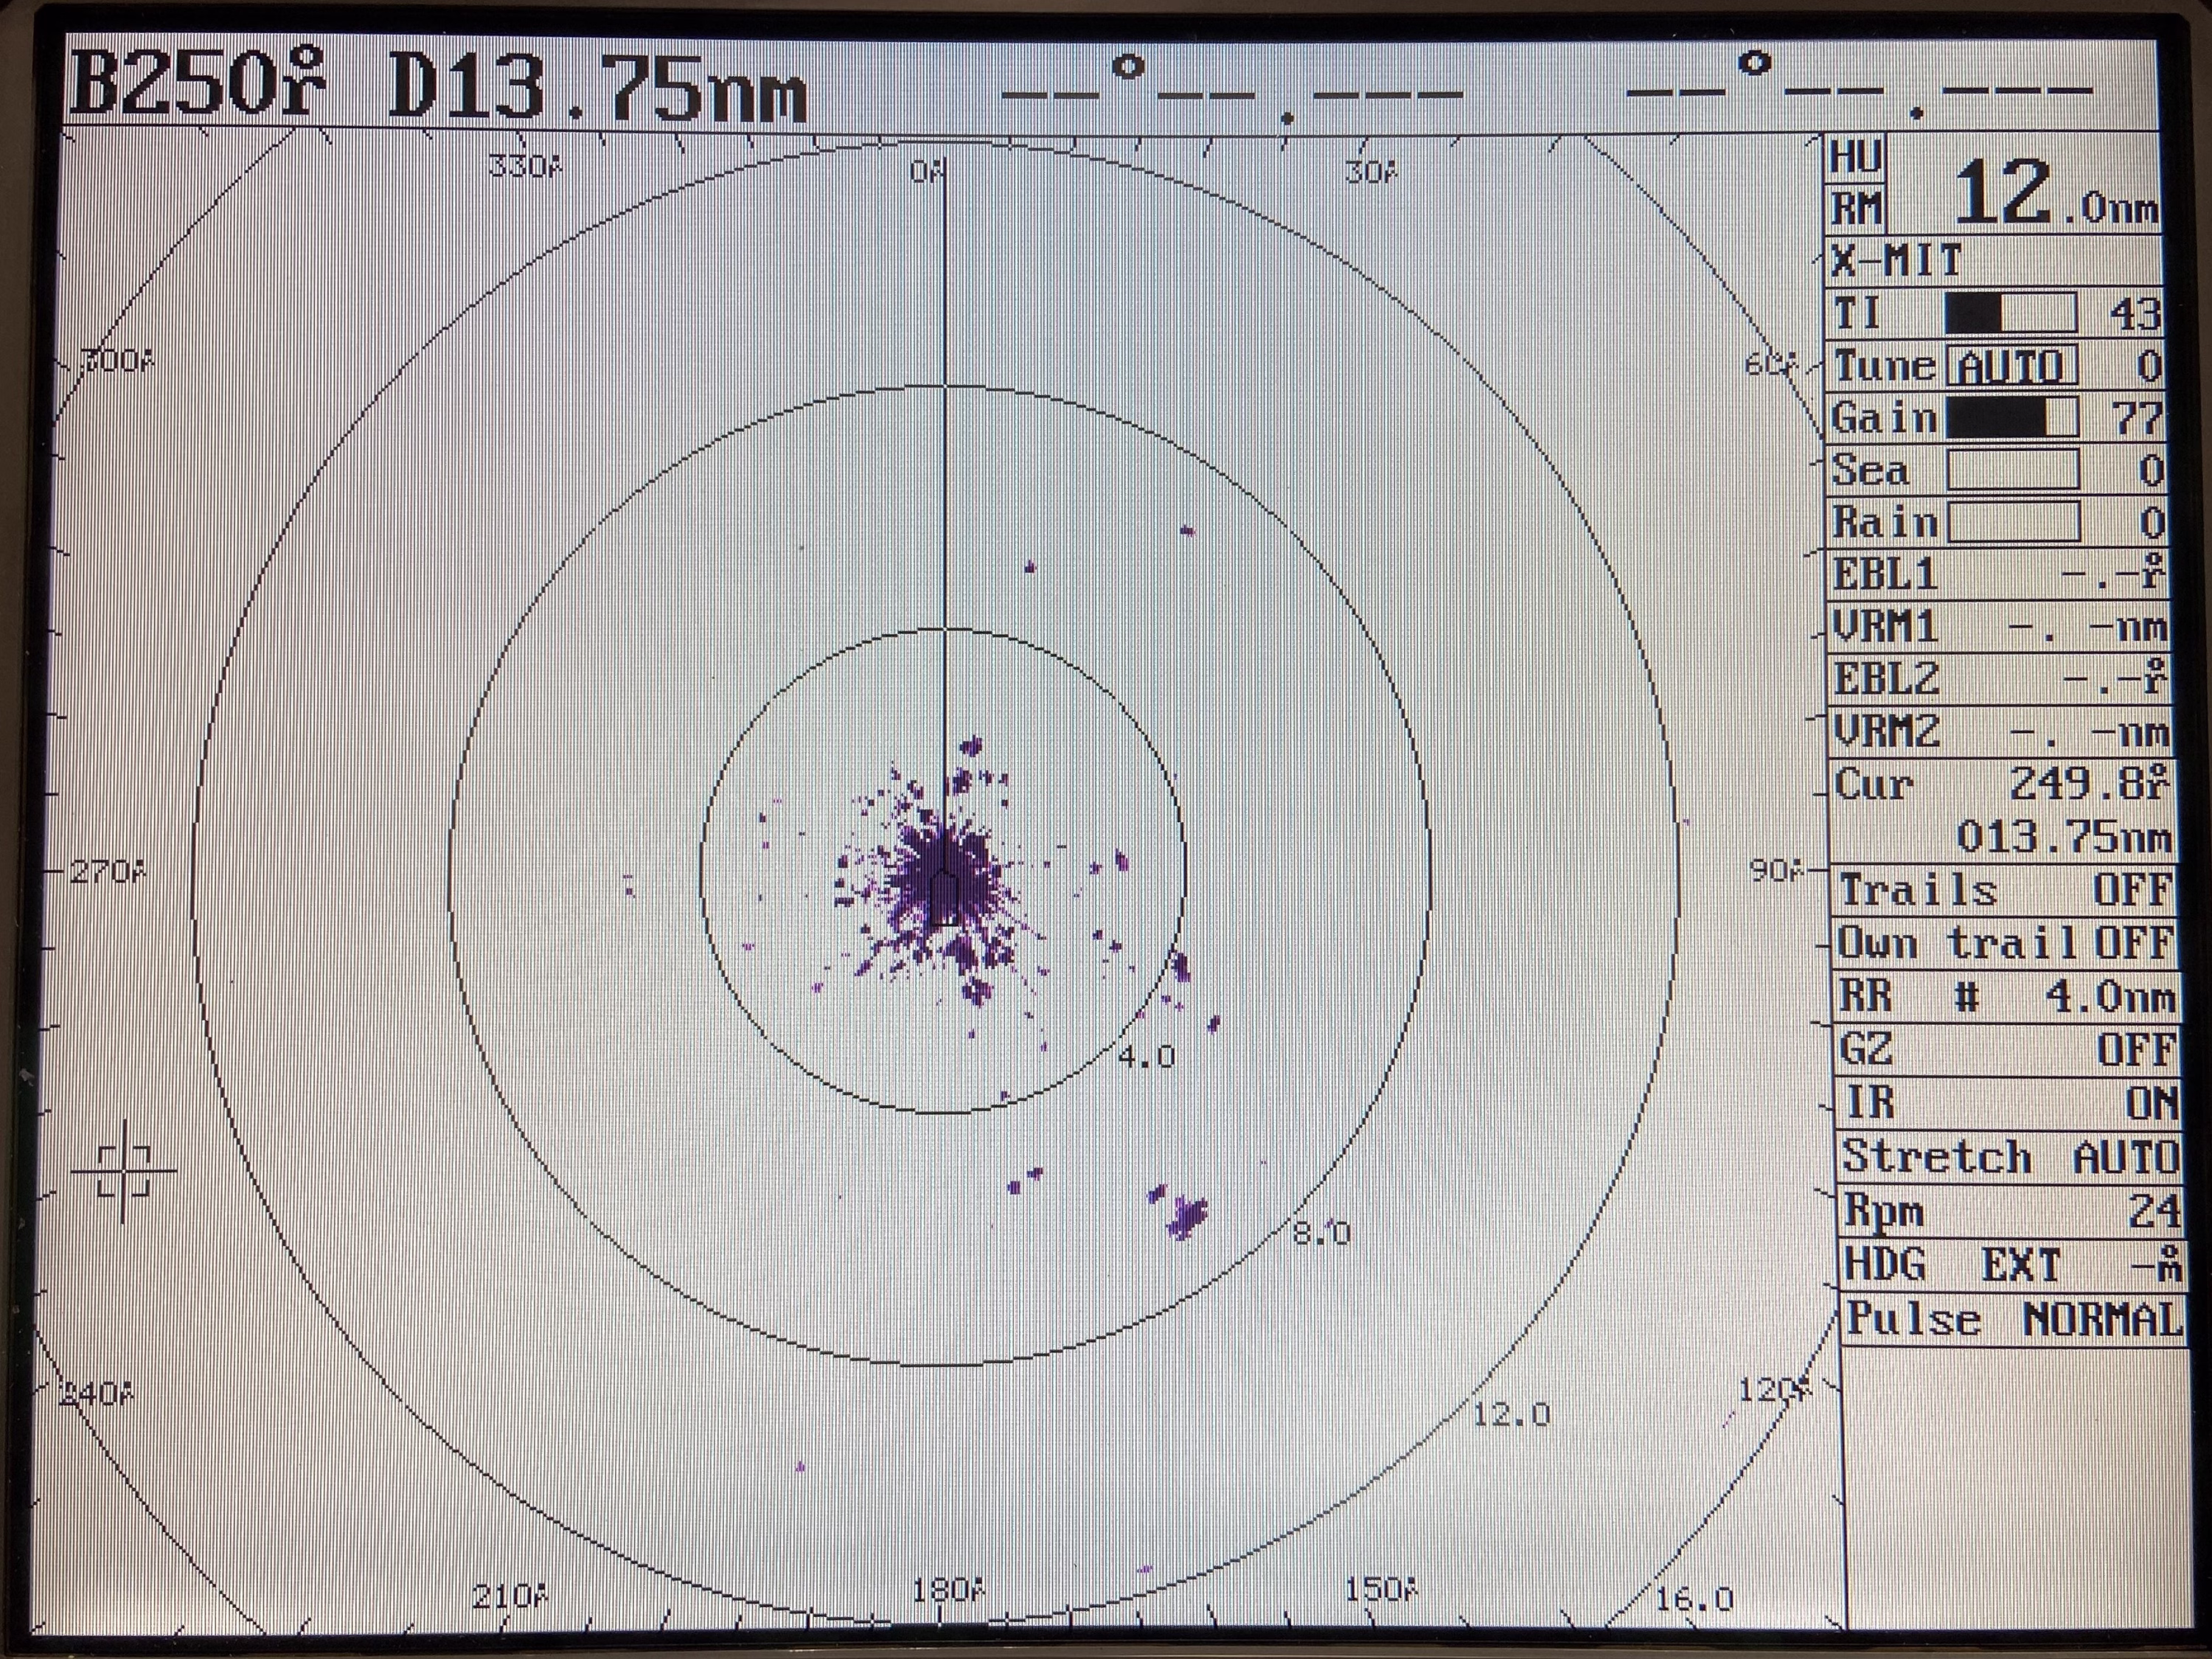The width and height of the screenshot is (2212, 1659).
Task: Toggle the Own trail OFF setting
Action: 2006,943
